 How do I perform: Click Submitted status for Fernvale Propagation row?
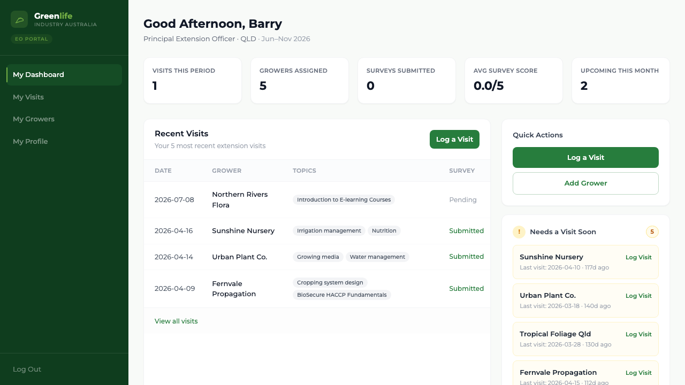click(466, 289)
